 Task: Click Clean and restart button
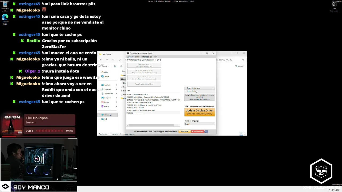(144, 65)
